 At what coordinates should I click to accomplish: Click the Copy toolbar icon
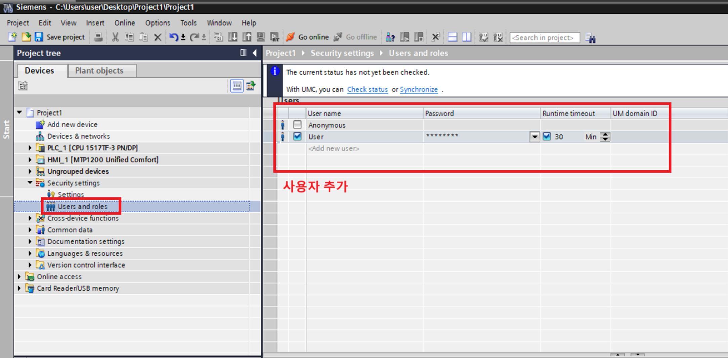[x=129, y=37]
